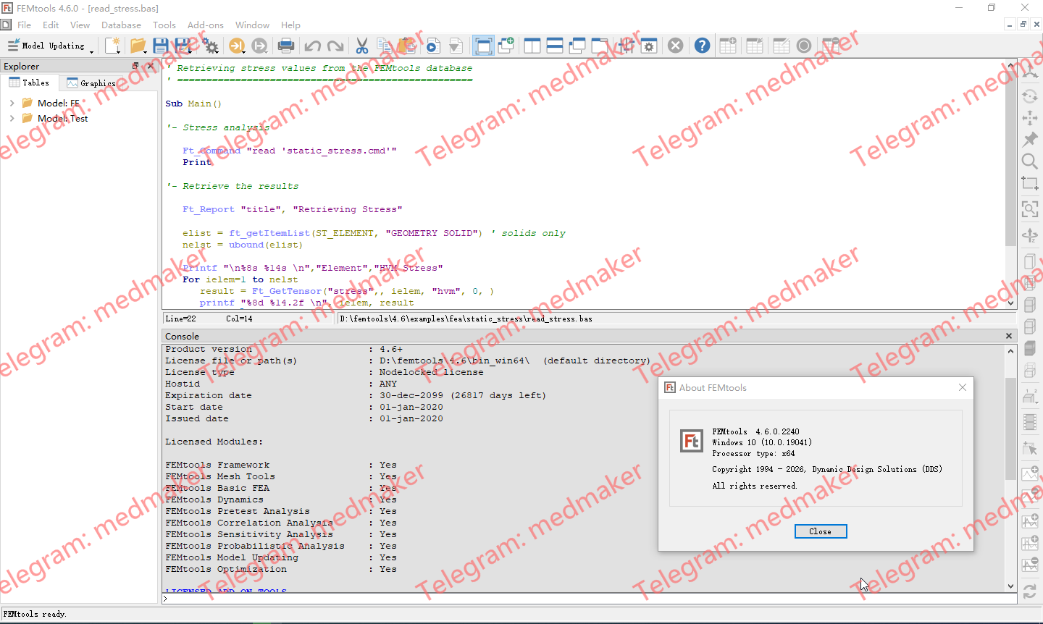The height and width of the screenshot is (624, 1043).
Task: Click the console command input field
Action: 590,599
